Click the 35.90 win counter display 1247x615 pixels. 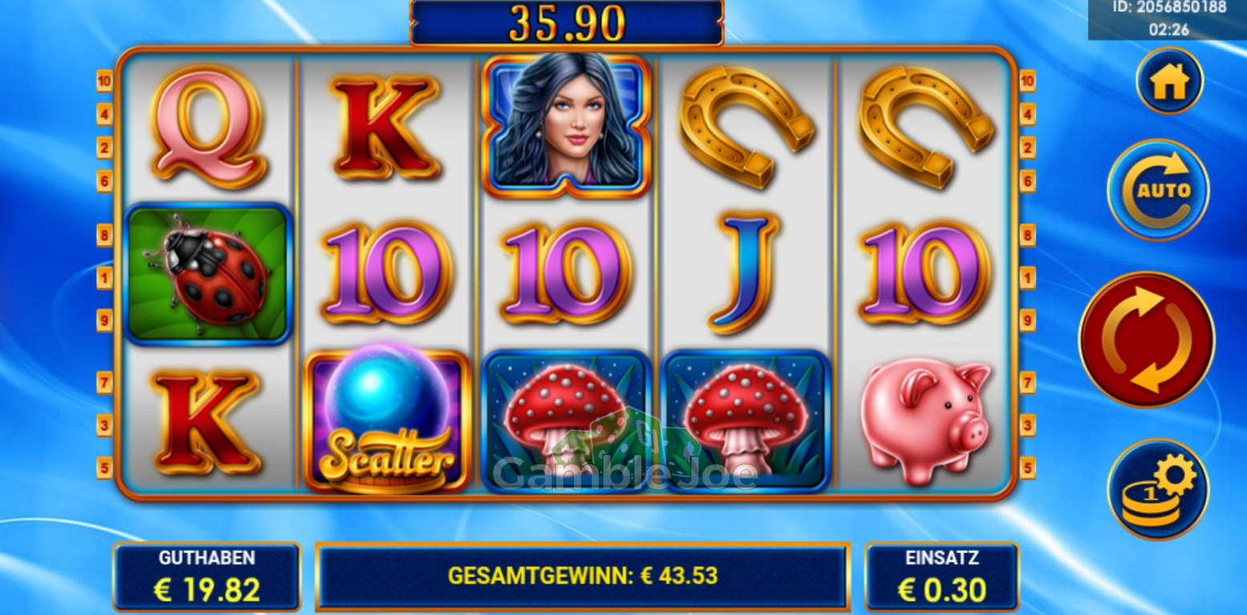click(567, 23)
